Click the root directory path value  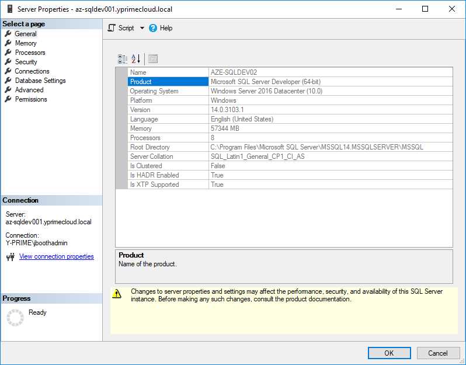[x=317, y=147]
